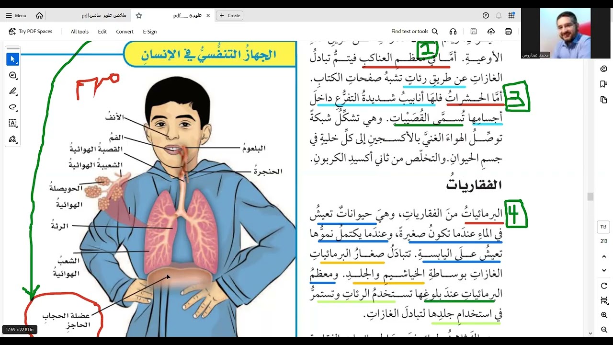Viewport: 613px width, 345px height.
Task: Open the notifications bell
Action: tap(499, 15)
